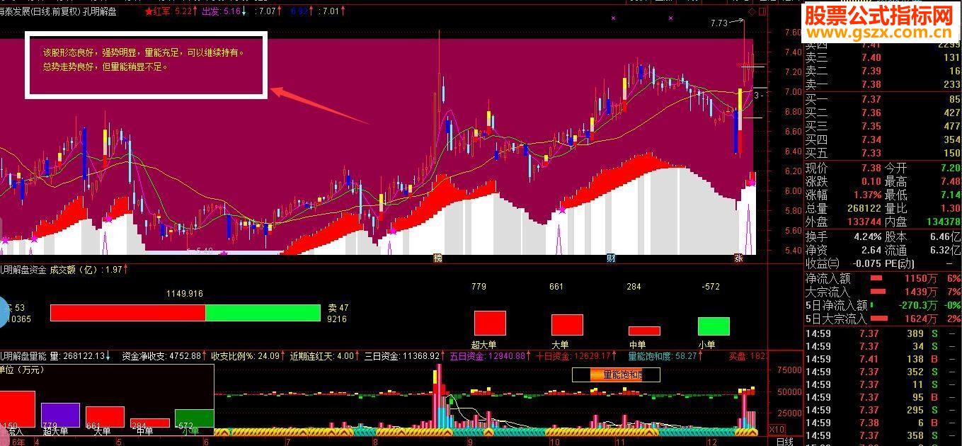Click the X10 scale button

[777, 429]
